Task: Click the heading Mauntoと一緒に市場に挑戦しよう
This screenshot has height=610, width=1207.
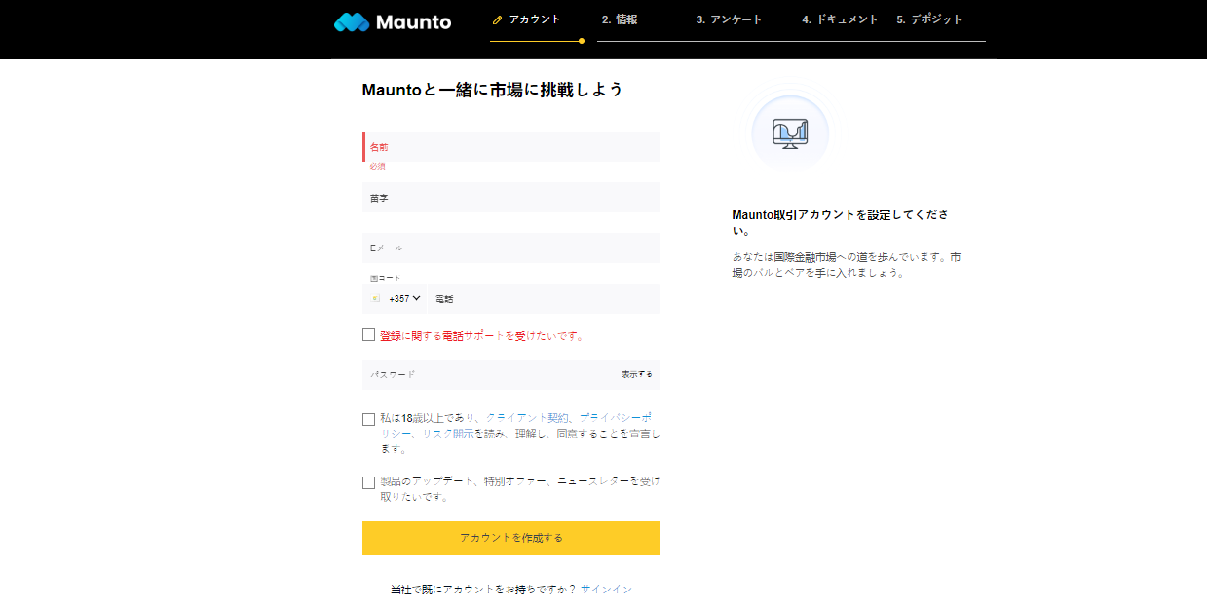Action: click(x=492, y=90)
